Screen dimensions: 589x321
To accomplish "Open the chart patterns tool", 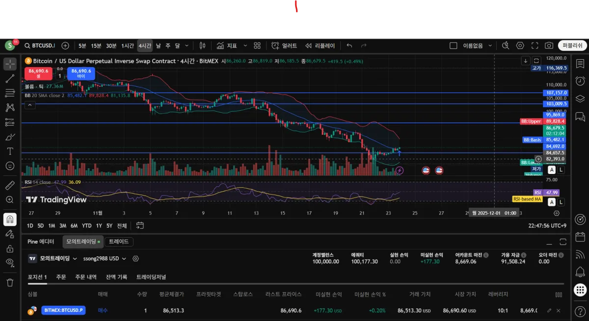I will [10, 107].
